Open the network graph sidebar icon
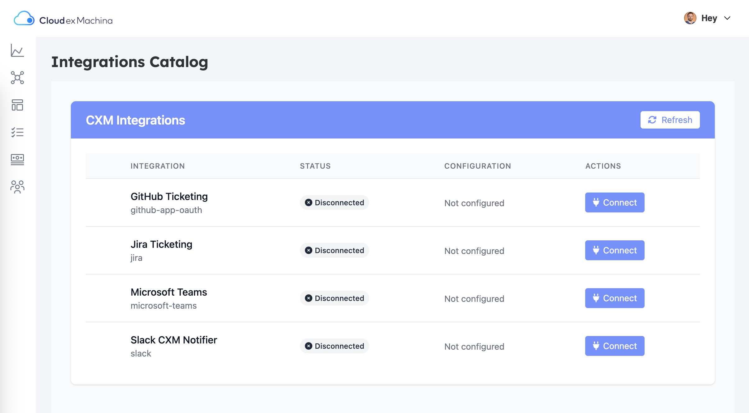Image resolution: width=749 pixels, height=413 pixels. tap(17, 78)
